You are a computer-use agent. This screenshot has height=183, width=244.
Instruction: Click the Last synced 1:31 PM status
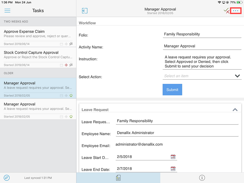pyautogui.click(x=38, y=178)
